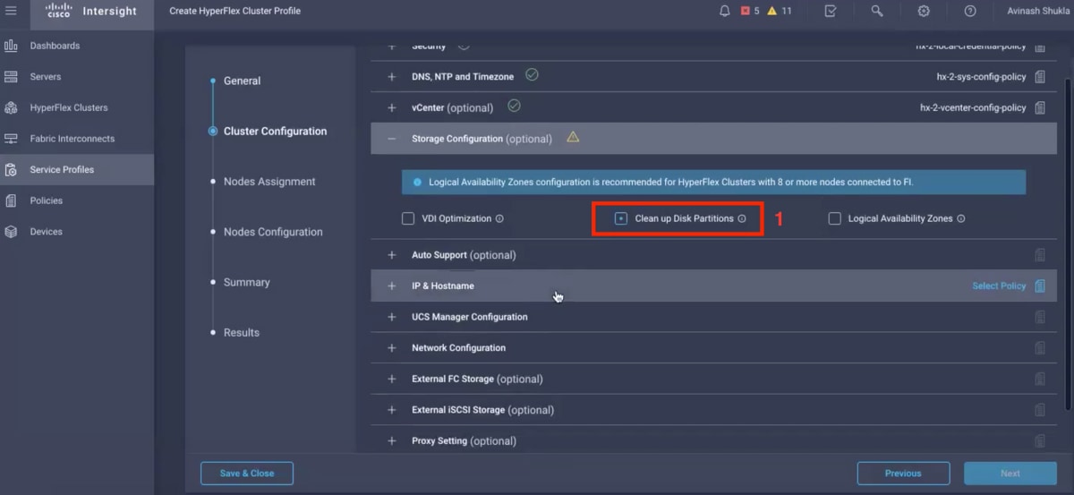Click info icon next to Clean up Disk Partitions
Viewport: 1074px width, 495px height.
click(x=742, y=218)
